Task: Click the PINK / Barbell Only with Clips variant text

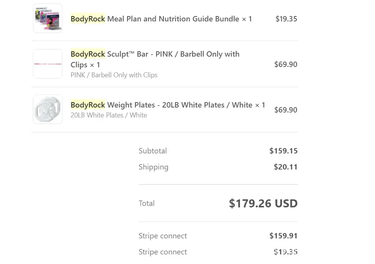Action: (x=114, y=75)
